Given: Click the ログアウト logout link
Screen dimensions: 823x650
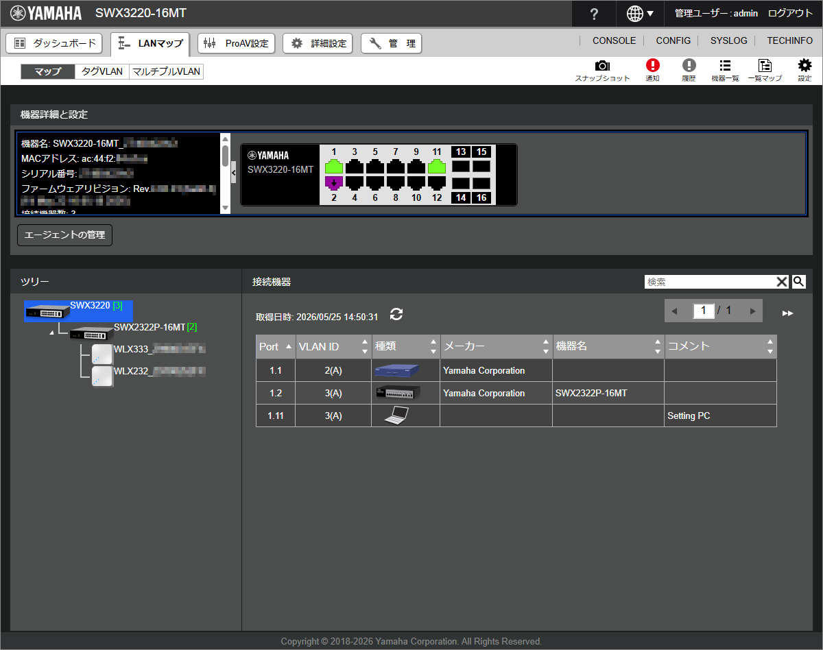Looking at the screenshot, I should pos(790,14).
